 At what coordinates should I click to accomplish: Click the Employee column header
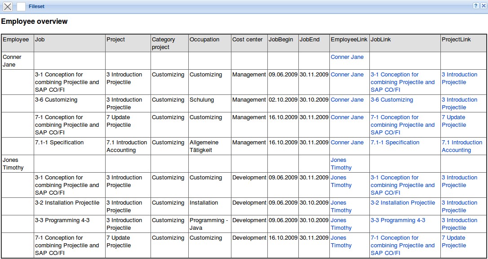click(x=16, y=40)
